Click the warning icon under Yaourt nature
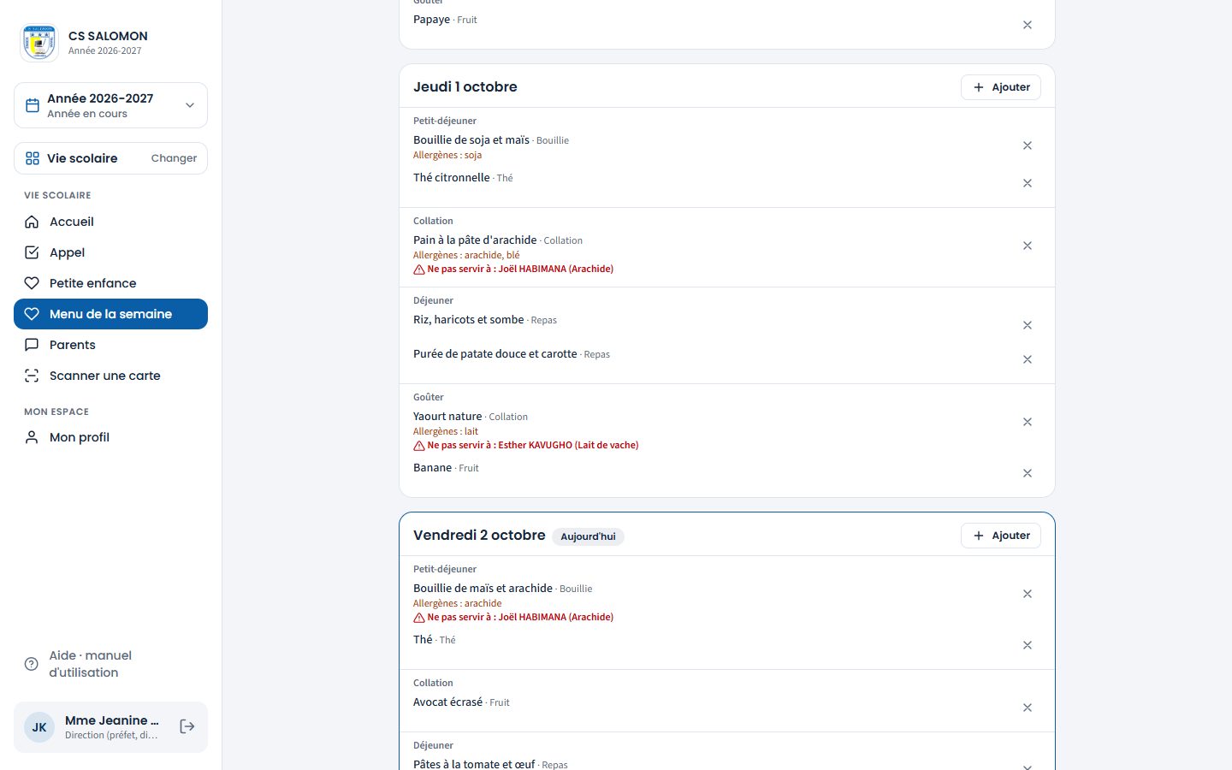The height and width of the screenshot is (770, 1232). pyautogui.click(x=419, y=446)
